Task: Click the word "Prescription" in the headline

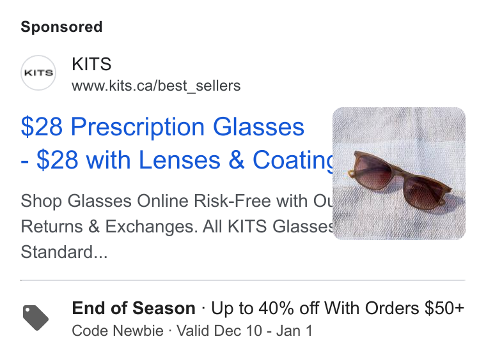Action: 137,128
